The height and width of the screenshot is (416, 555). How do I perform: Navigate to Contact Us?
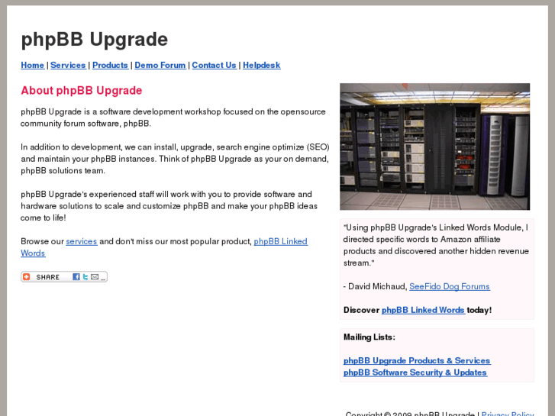coord(215,65)
